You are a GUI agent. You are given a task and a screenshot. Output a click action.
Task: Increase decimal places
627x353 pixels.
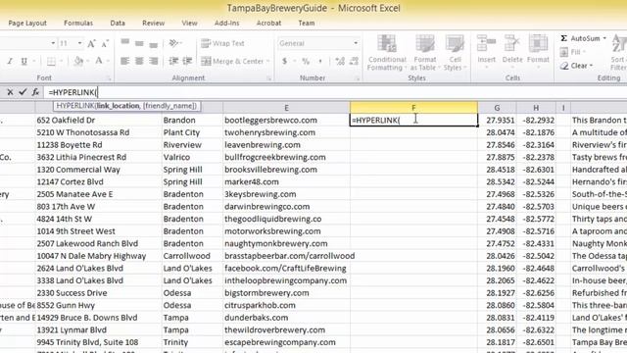pos(340,61)
